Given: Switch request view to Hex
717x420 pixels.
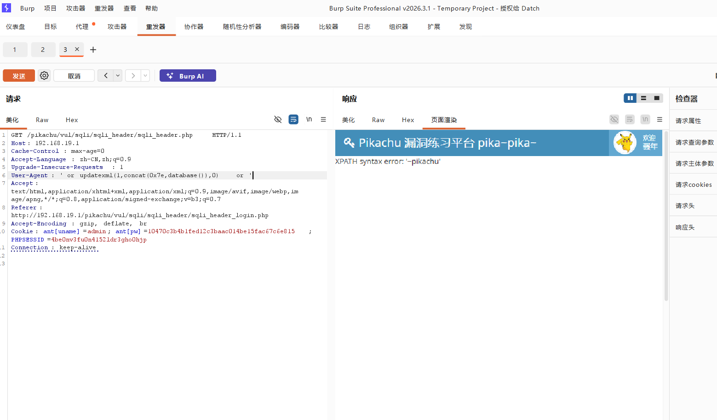Looking at the screenshot, I should coord(72,120).
